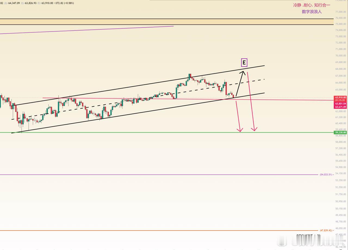
Task: Click the 75,000.00 price axis label
Action: (x=341, y=24)
